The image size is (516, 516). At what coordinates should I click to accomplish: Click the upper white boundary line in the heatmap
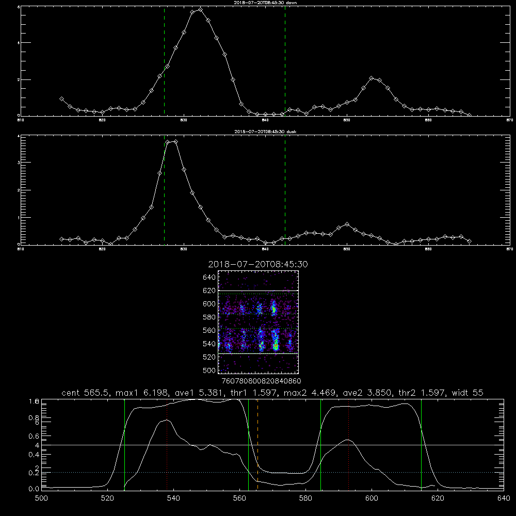258,291
